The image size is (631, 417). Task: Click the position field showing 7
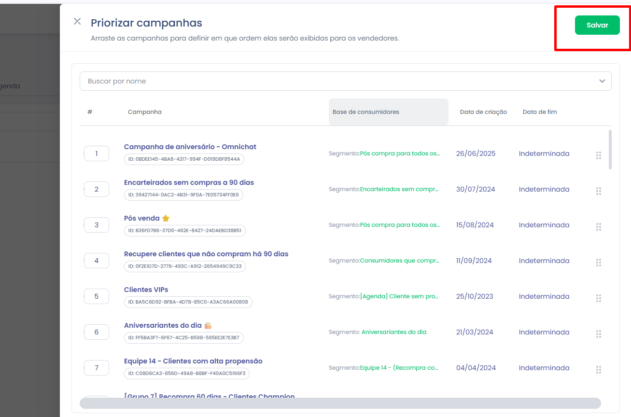97,368
